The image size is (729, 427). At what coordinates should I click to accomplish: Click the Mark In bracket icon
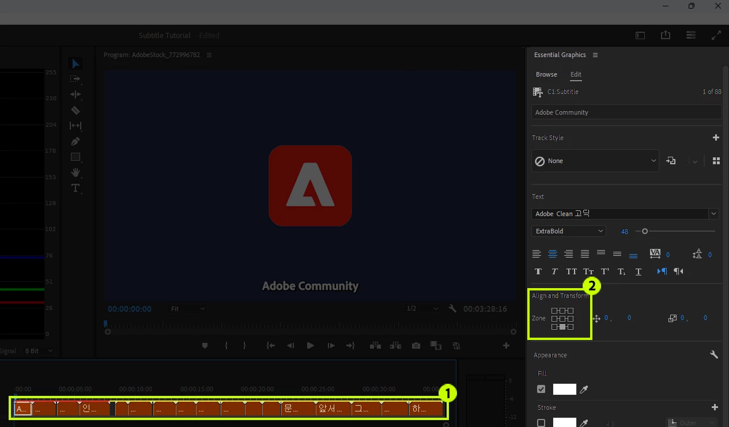tap(226, 346)
